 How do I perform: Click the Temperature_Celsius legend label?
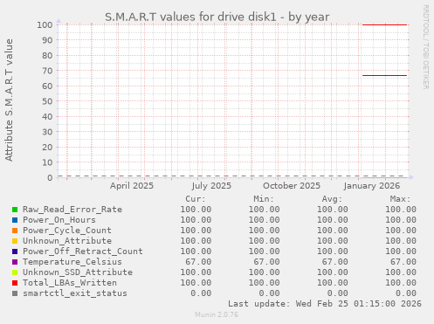(72, 262)
